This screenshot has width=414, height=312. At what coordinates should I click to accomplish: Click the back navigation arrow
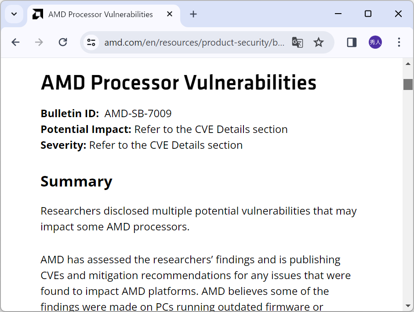click(x=16, y=42)
